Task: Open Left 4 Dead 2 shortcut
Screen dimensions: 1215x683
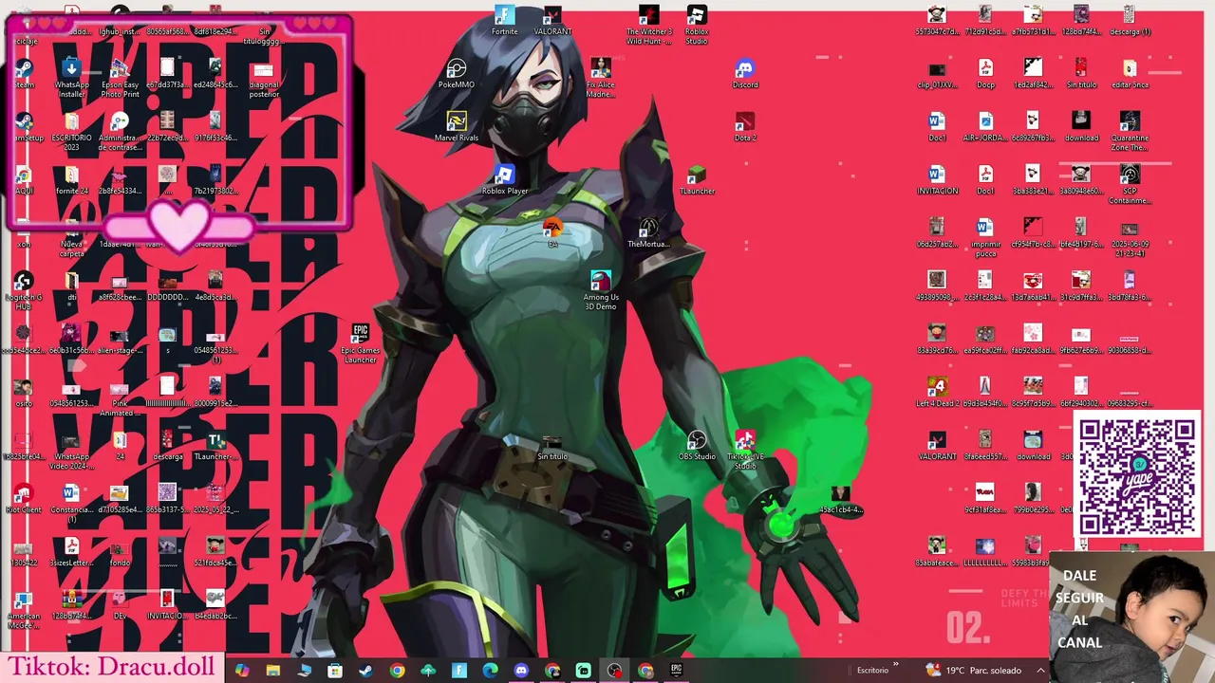Action: 937,393
